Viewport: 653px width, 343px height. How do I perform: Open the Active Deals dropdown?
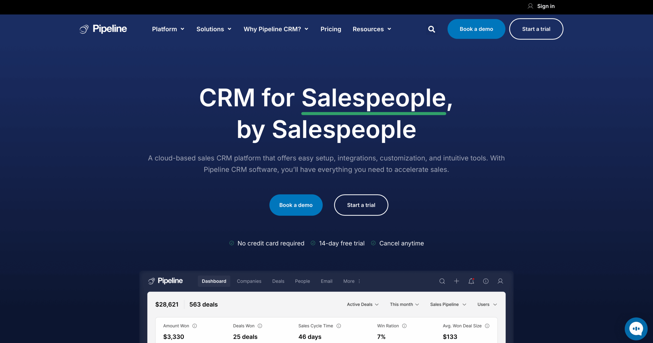[x=362, y=304]
